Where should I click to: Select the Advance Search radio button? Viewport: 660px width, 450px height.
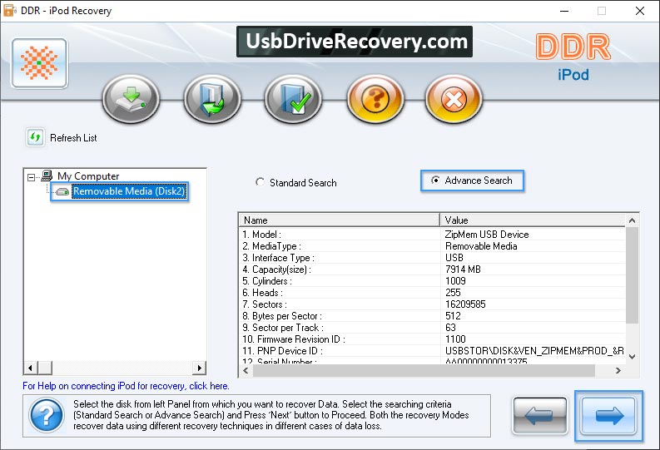pyautogui.click(x=435, y=180)
